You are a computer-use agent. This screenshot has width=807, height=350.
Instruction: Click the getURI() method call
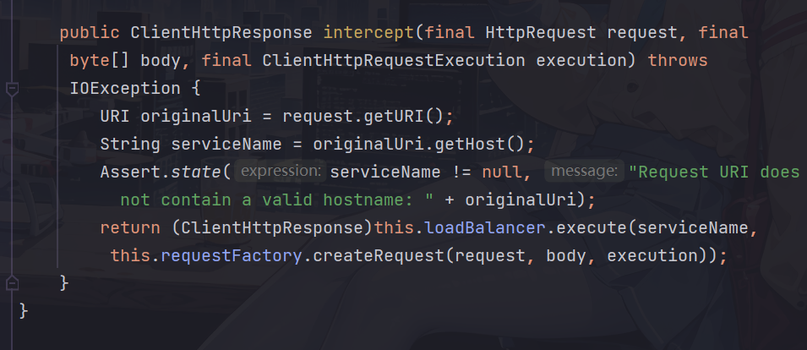point(403,117)
